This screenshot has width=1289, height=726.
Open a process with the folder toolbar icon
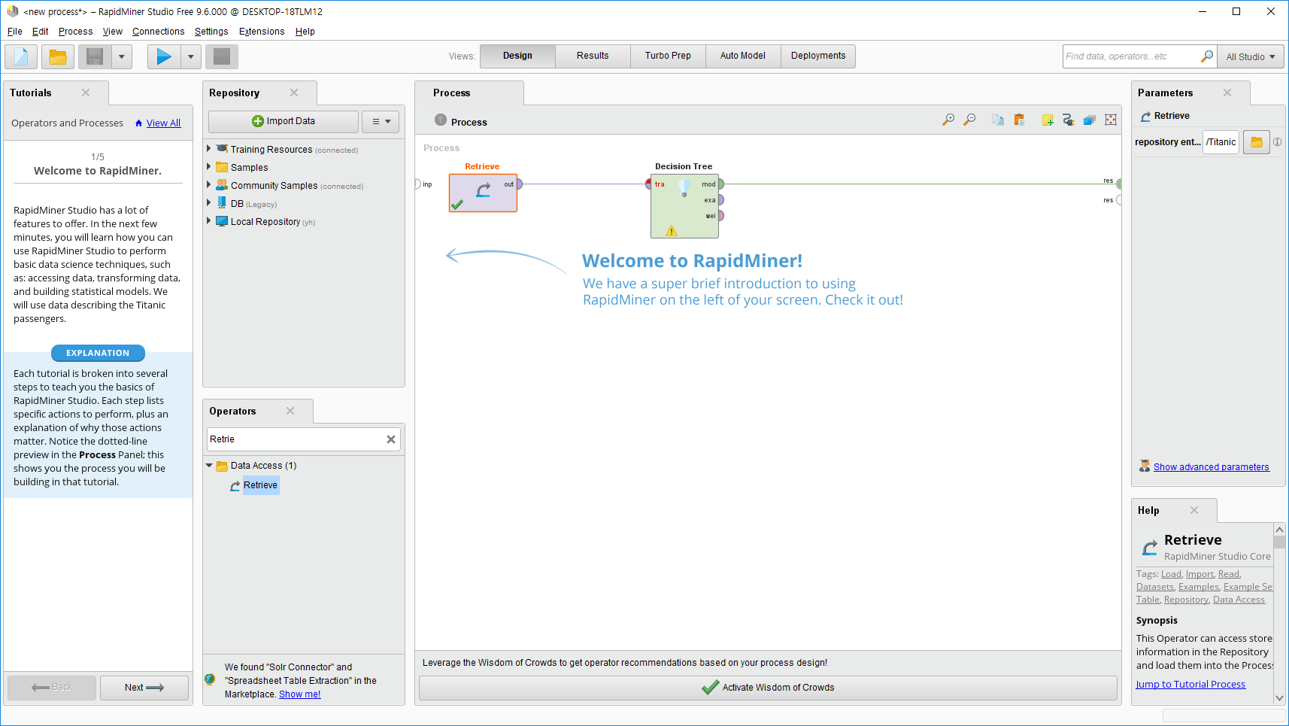pos(58,56)
